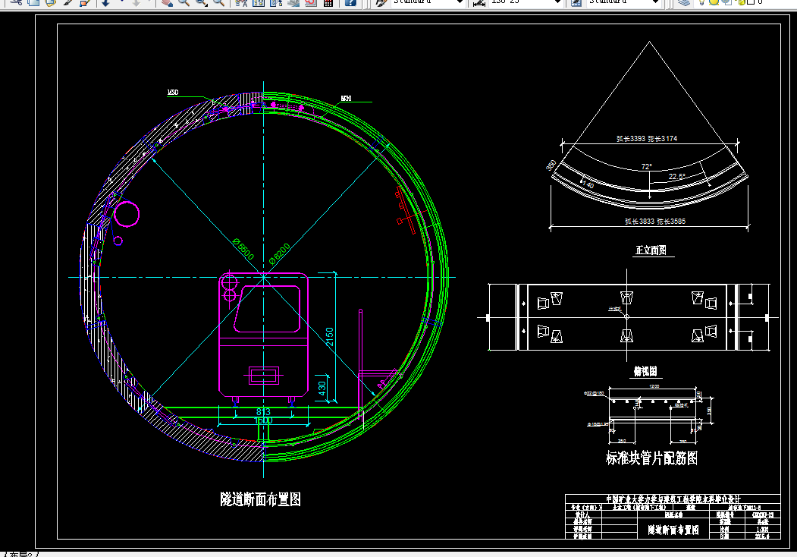
Task: Open the QuickCalc calculator icon
Action: tap(328, 2)
